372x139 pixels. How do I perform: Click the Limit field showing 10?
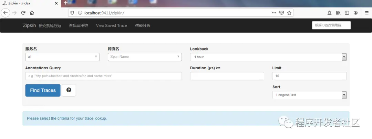309,76
